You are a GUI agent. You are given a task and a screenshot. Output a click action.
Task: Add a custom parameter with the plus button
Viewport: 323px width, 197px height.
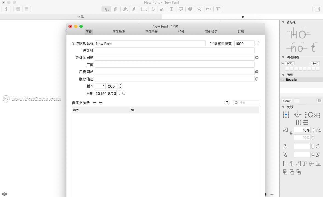click(95, 103)
